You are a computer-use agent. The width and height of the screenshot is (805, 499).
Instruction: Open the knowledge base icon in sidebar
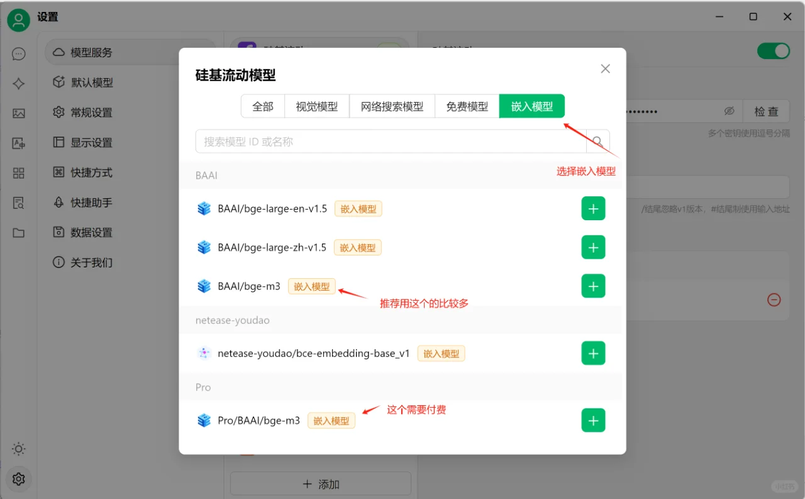tap(18, 203)
